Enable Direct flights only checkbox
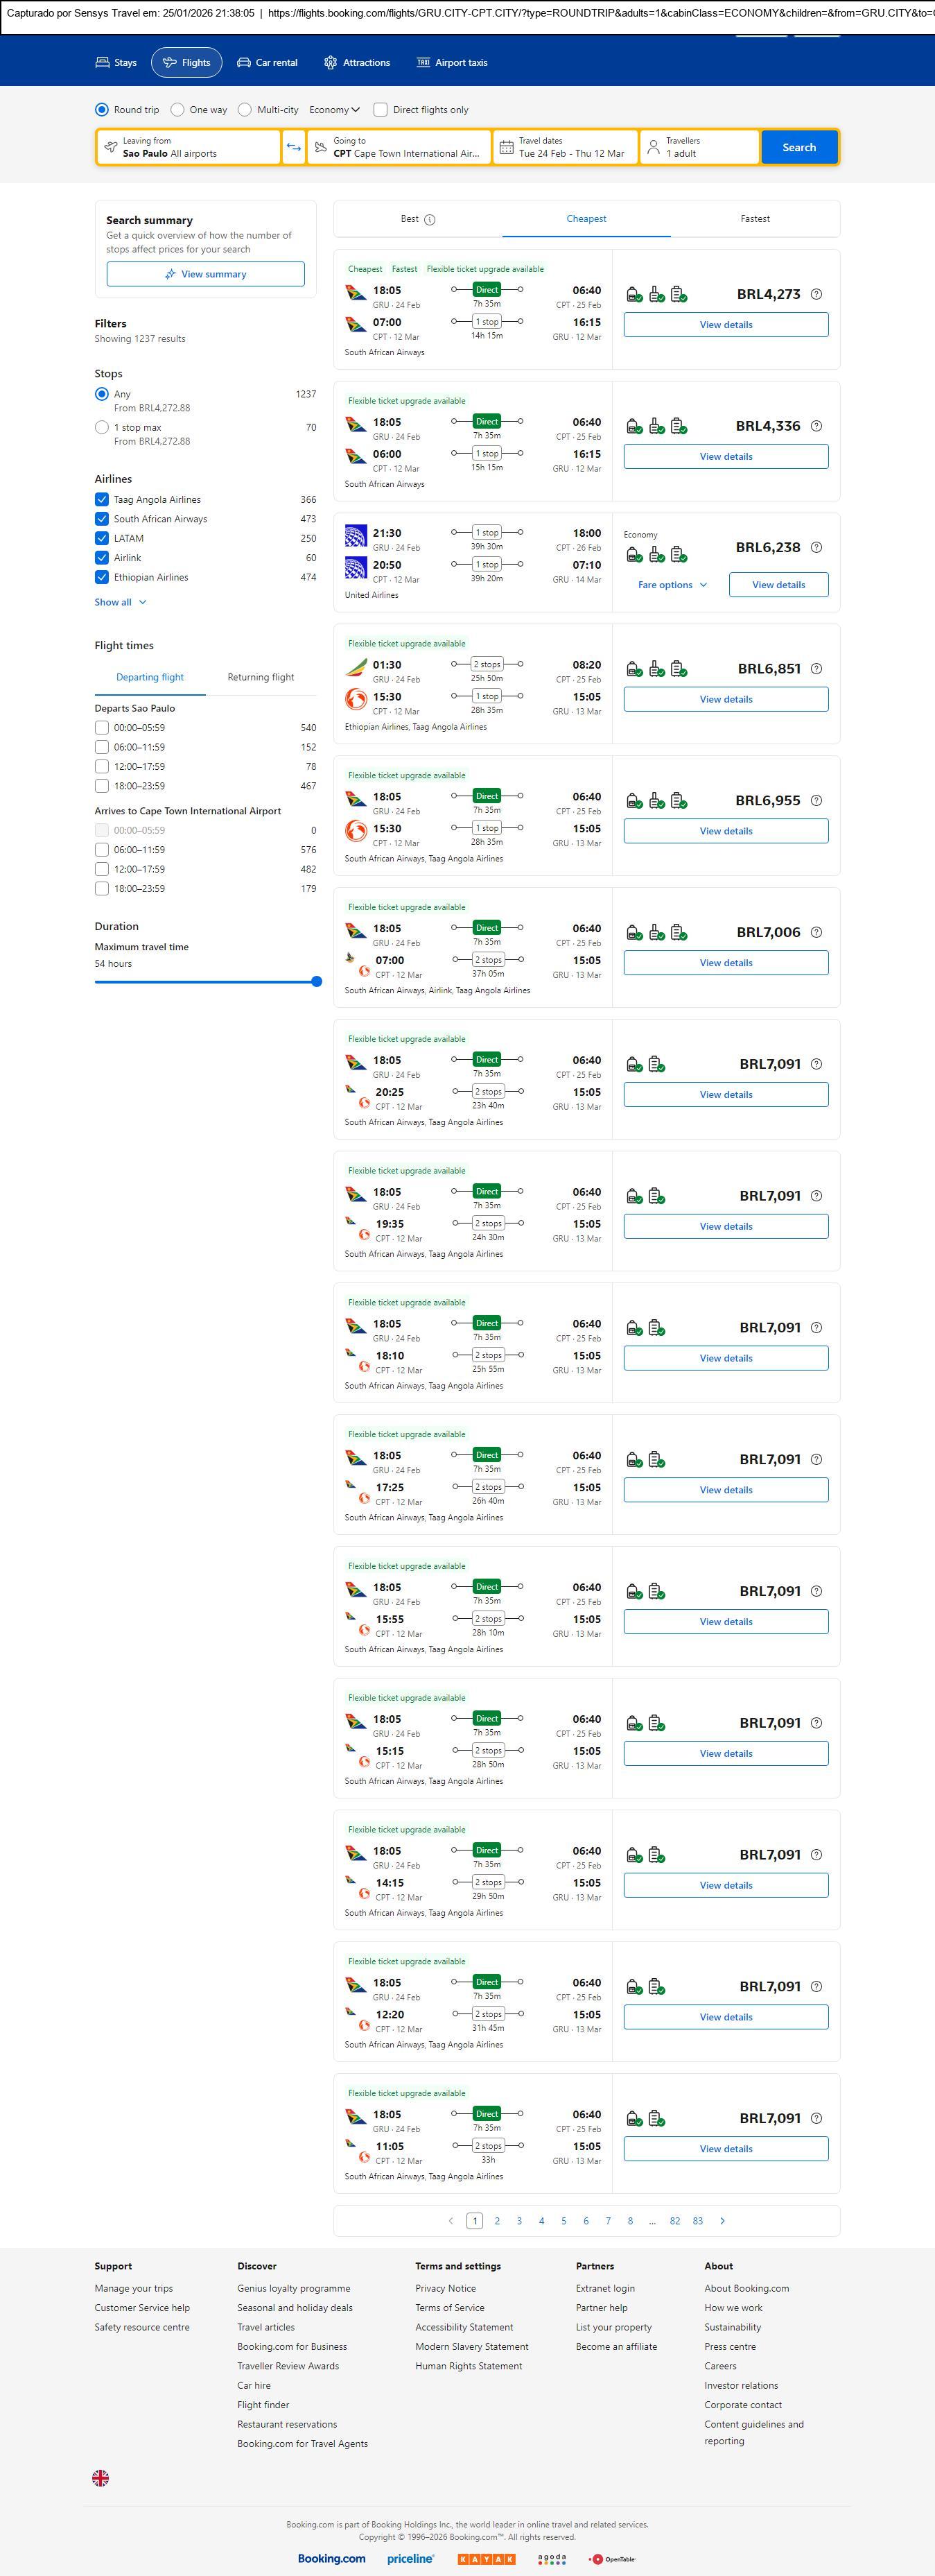 coord(381,110)
